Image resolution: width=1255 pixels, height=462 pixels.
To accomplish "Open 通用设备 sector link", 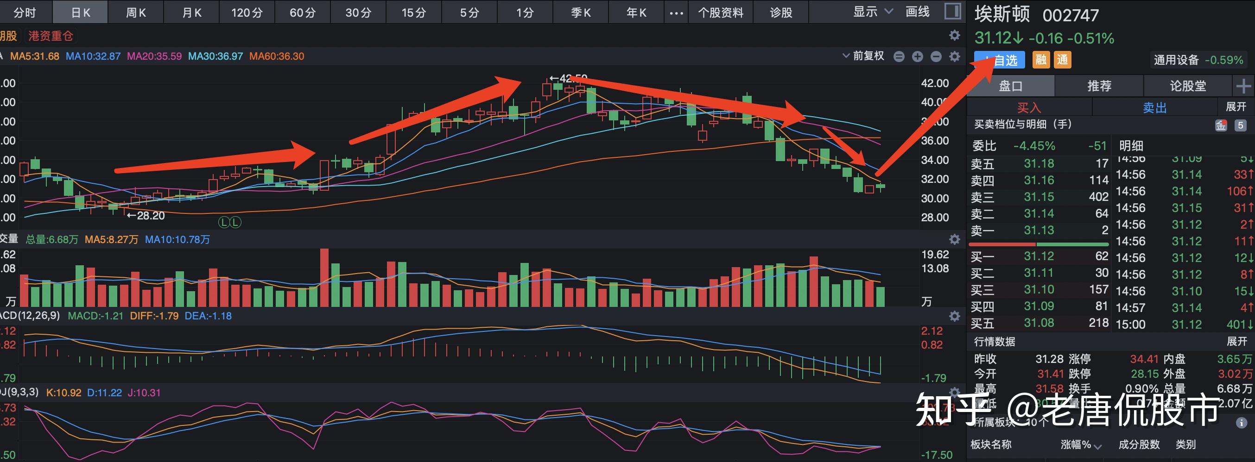I will pyautogui.click(x=1198, y=60).
